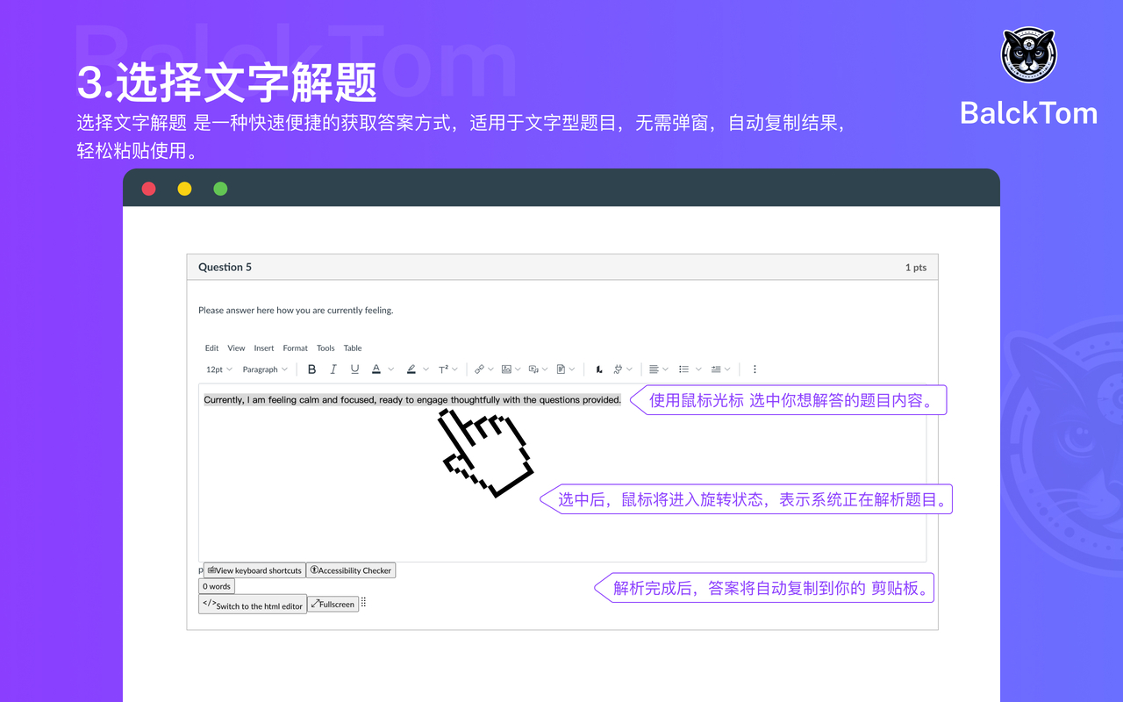Viewport: 1123px width, 702px height.
Task: Switch to the html editor
Action: tap(253, 605)
